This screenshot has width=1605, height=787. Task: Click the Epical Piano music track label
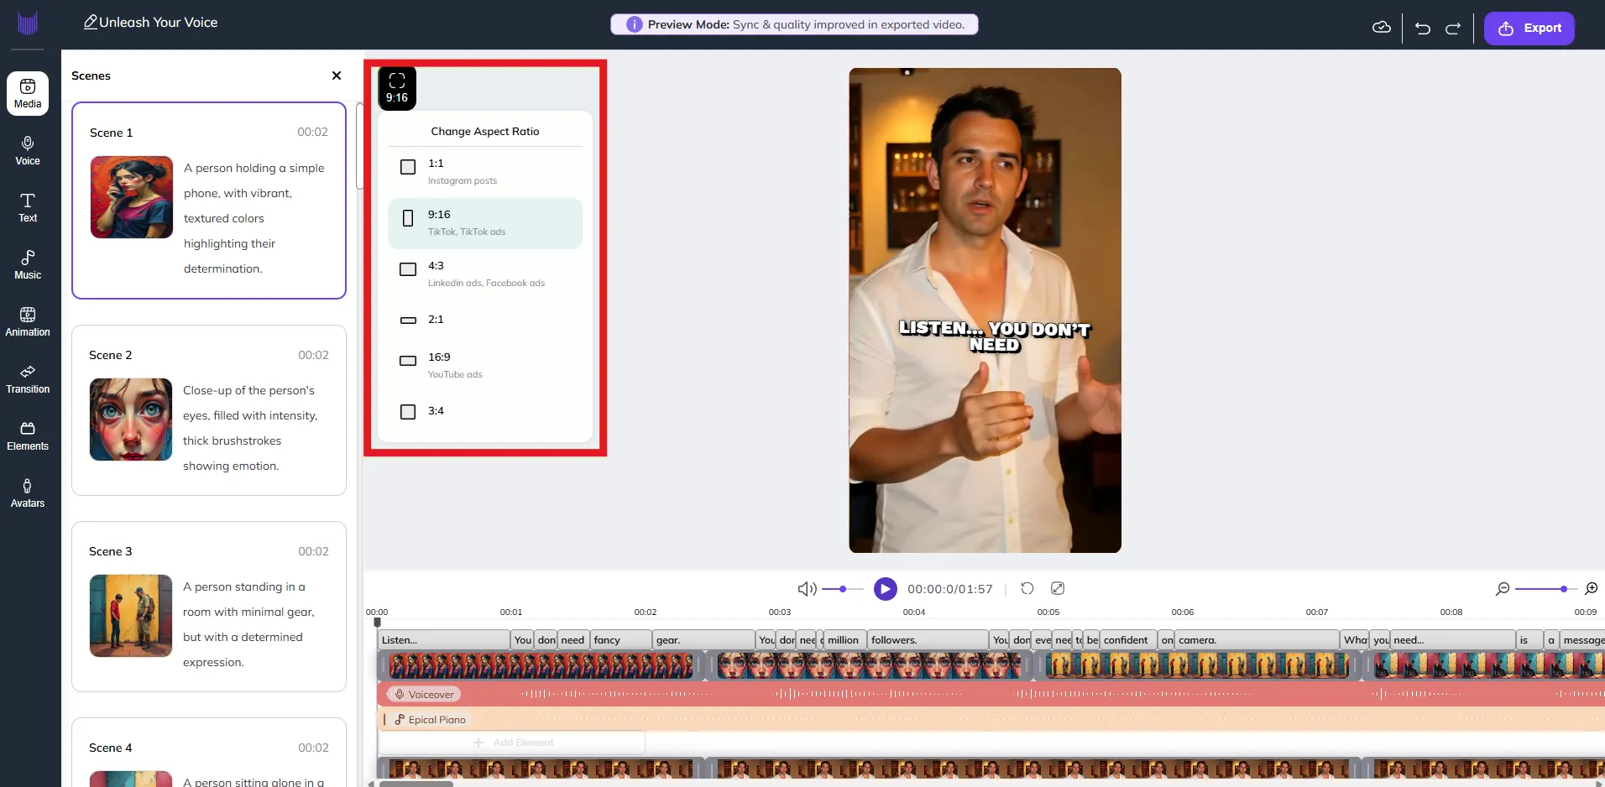point(430,720)
